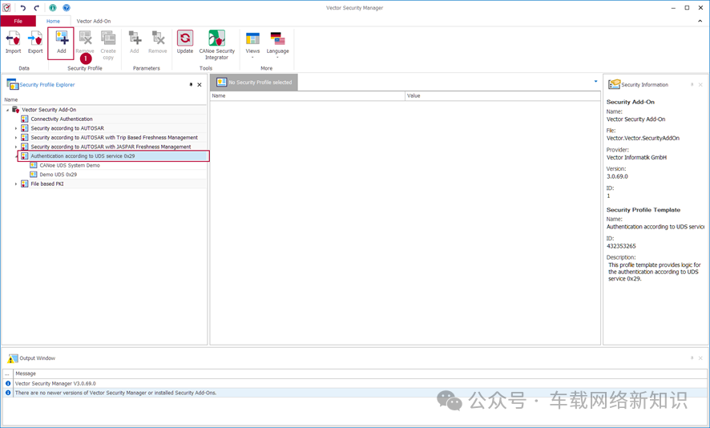The image size is (710, 428).
Task: Click the application logo icon
Action: 6,8
